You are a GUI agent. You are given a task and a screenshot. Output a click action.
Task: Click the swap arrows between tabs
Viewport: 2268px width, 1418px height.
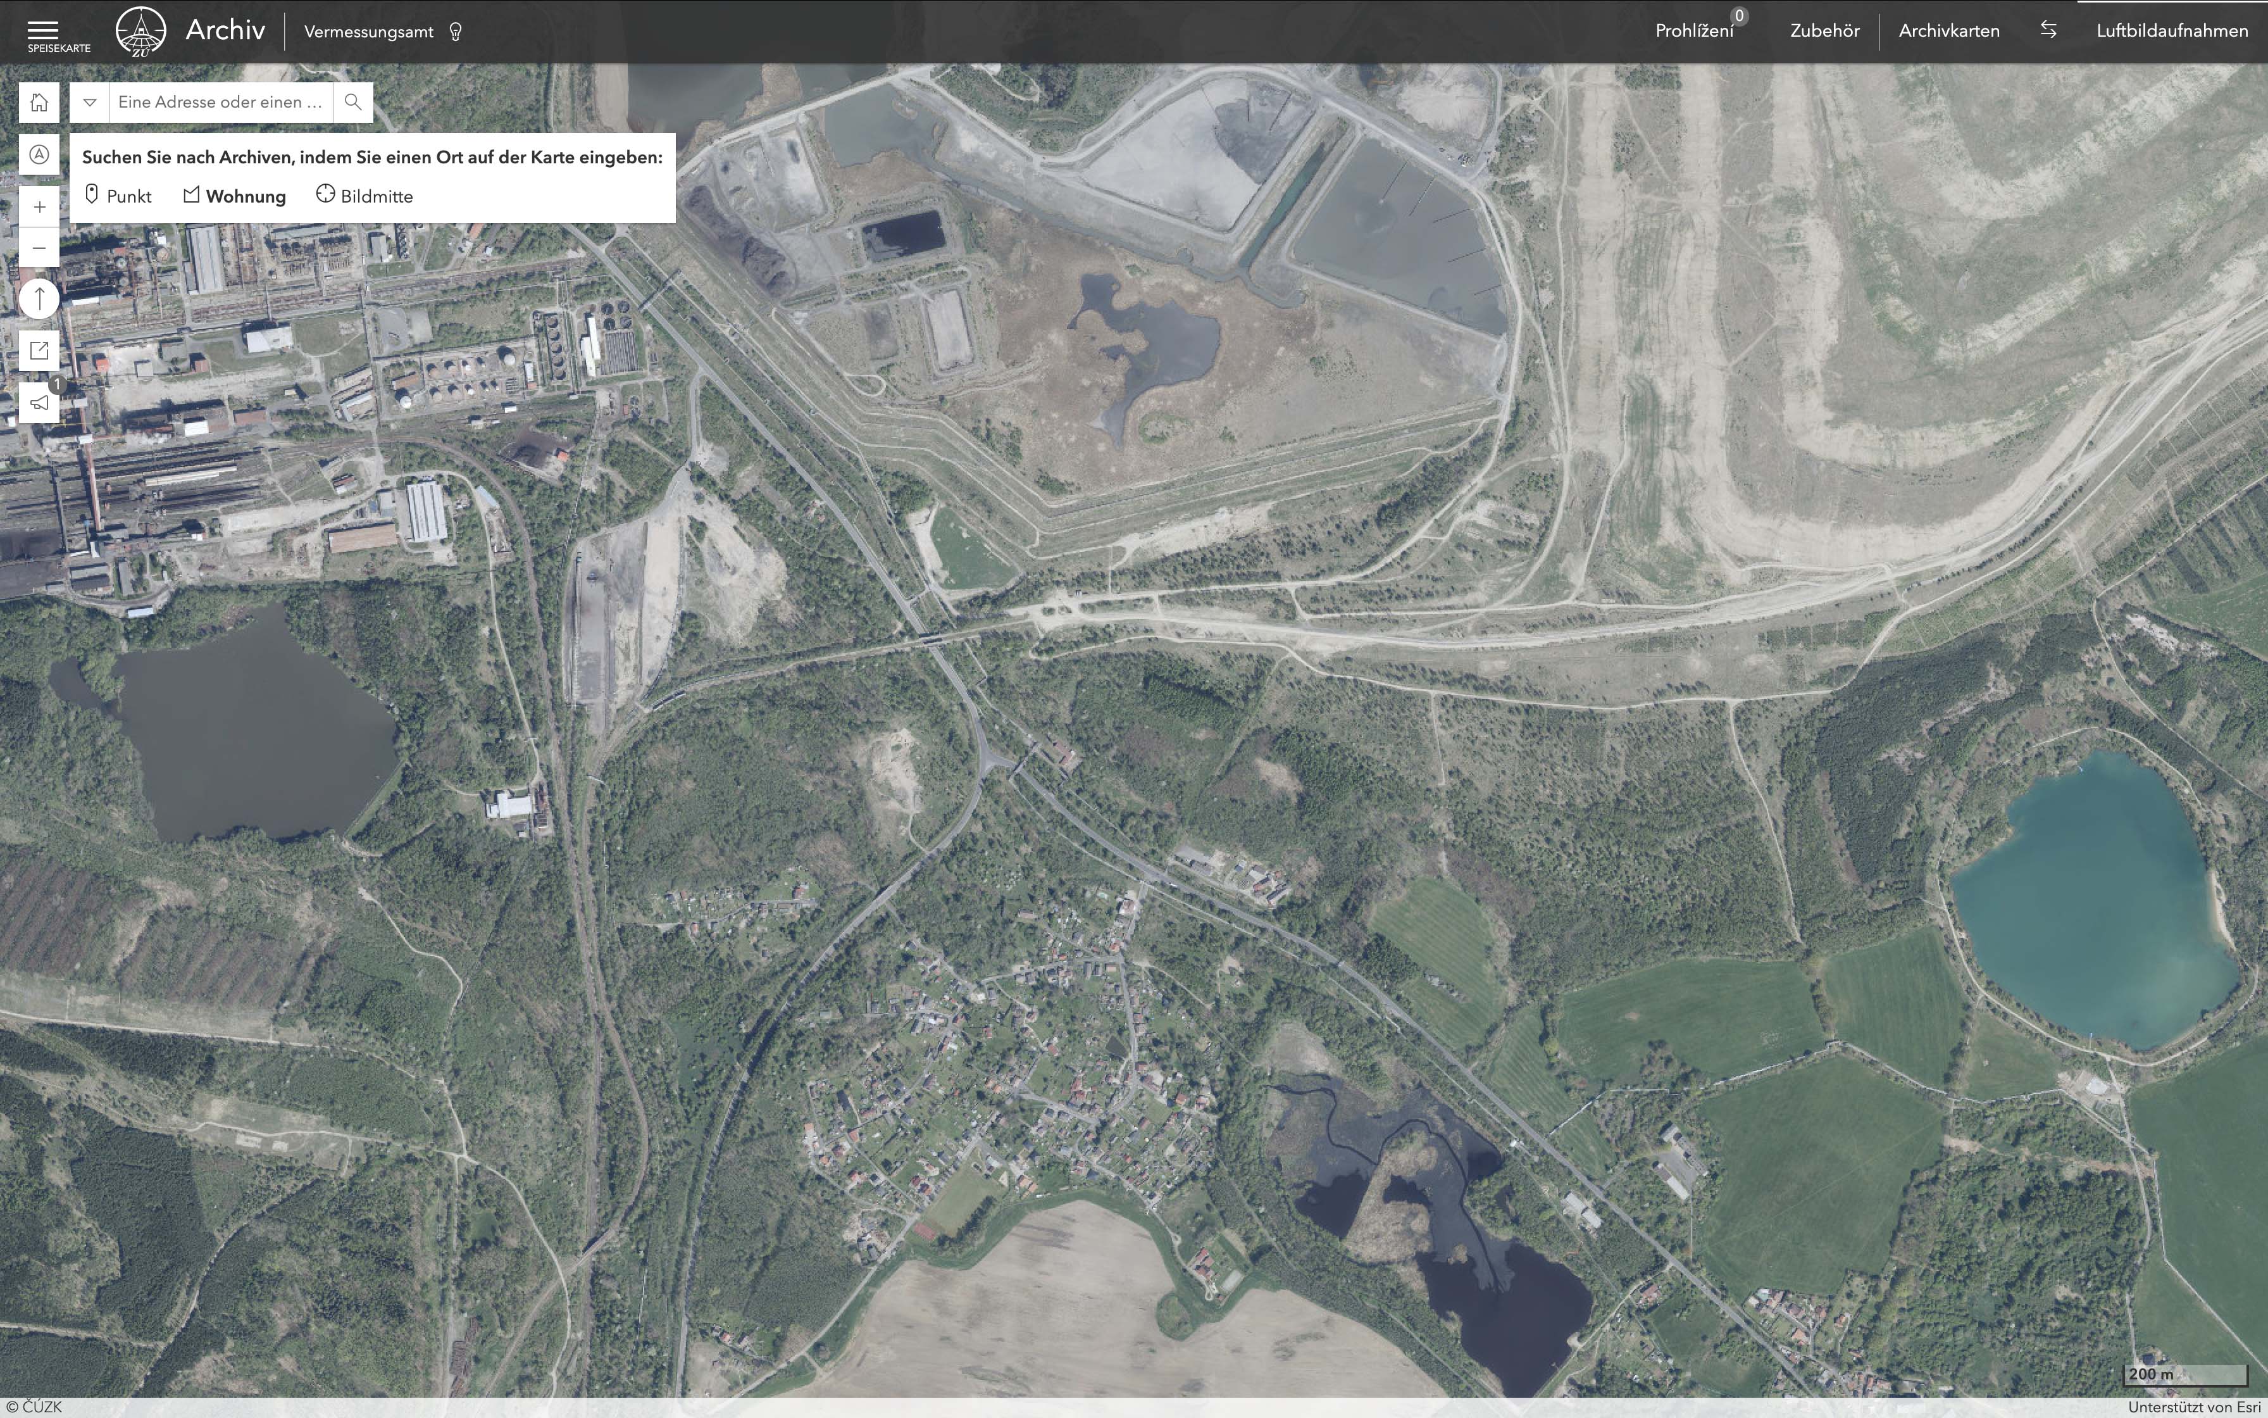click(2048, 31)
